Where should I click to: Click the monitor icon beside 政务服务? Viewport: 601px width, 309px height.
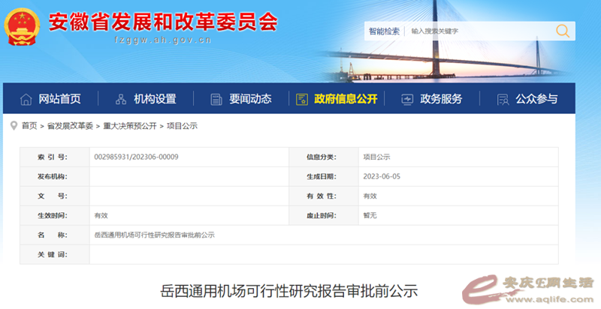click(407, 99)
